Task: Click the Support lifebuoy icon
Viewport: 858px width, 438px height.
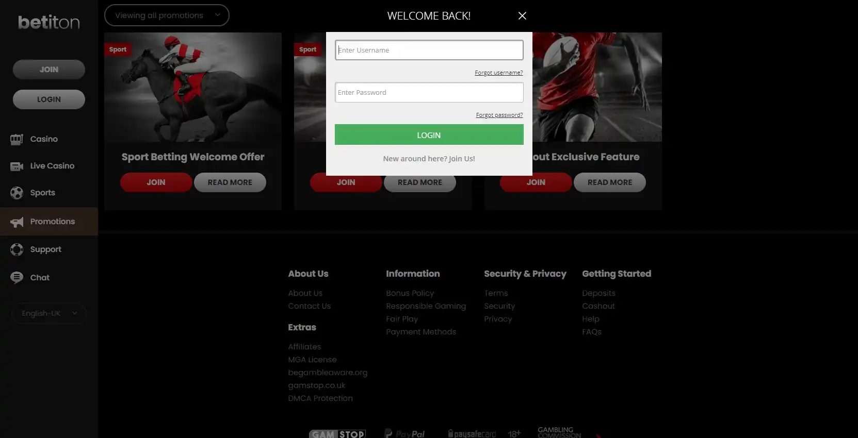Action: (x=17, y=249)
